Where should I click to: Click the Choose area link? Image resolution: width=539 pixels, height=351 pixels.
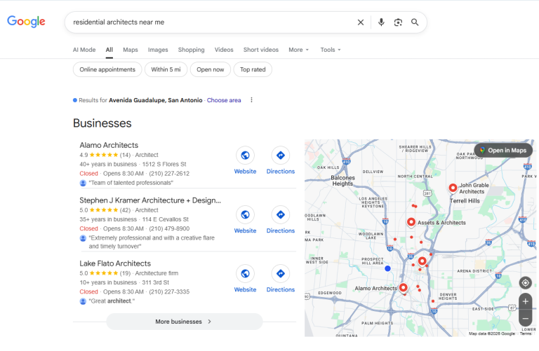224,100
